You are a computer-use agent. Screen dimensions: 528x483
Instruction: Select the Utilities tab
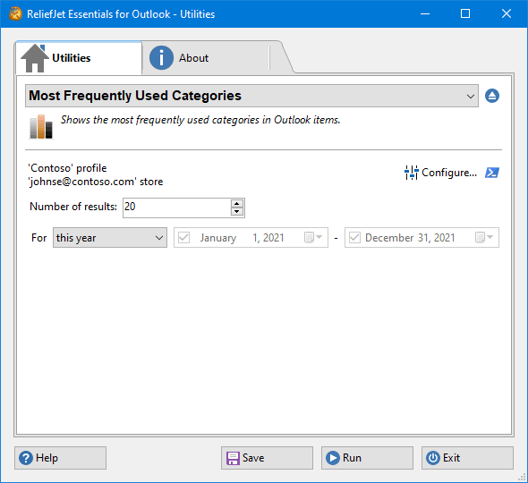coord(79,58)
